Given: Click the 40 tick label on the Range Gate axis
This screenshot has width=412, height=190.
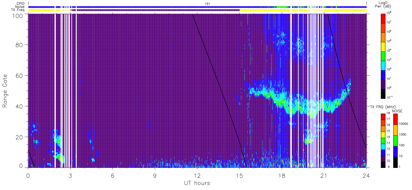Looking at the screenshot, I should click(x=20, y=106).
